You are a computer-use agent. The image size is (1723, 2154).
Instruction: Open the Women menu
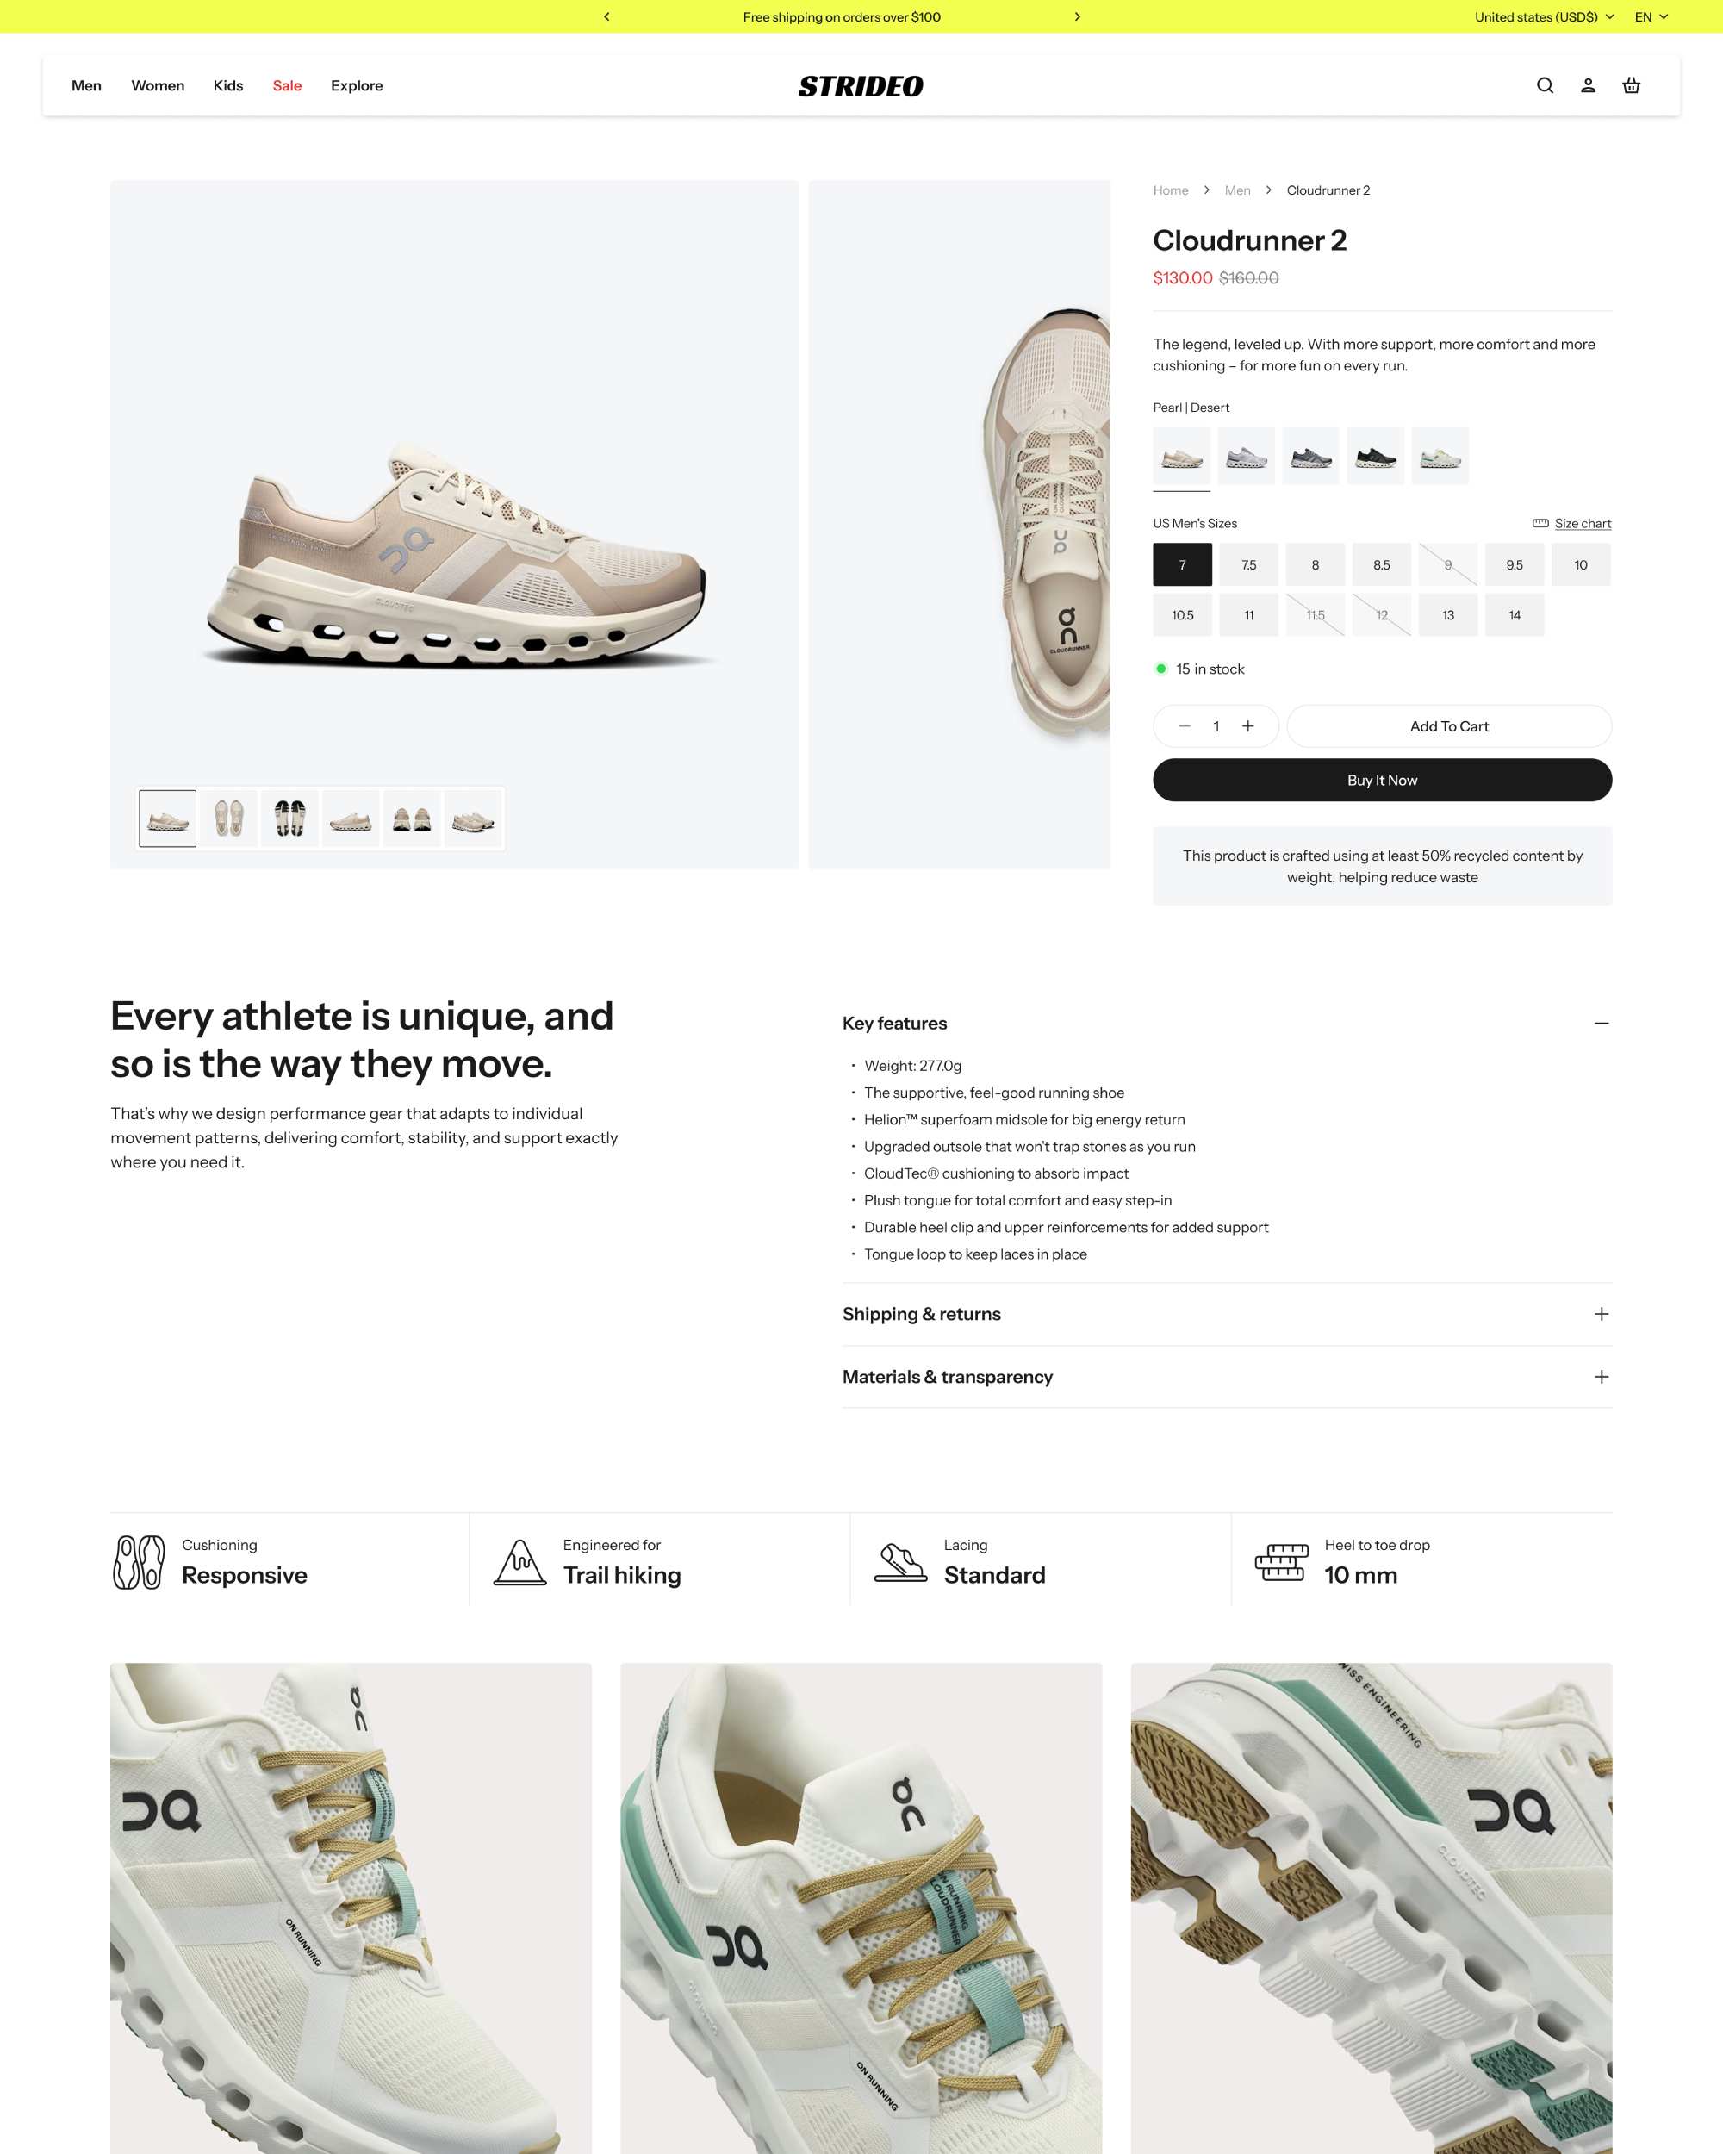(158, 86)
